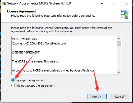Click the license scrollbar up arrow
Image resolution: width=133 pixels, height=103 pixels.
(119, 39)
